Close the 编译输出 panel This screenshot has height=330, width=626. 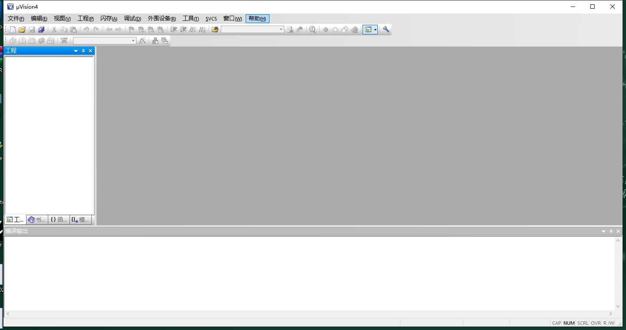[x=618, y=231]
